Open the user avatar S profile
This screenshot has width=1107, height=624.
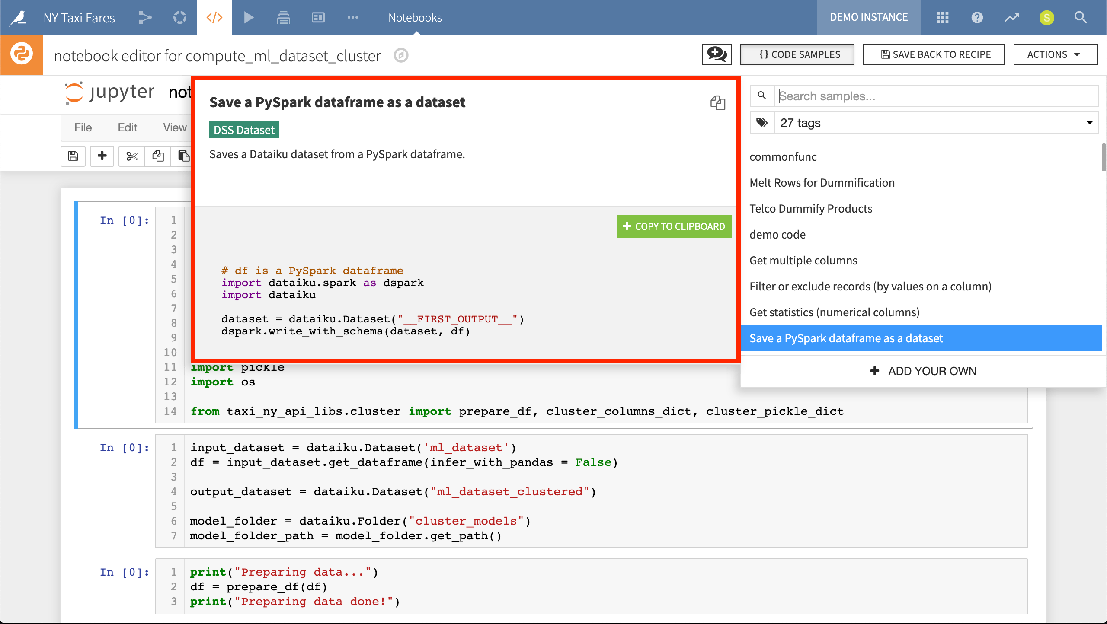pyautogui.click(x=1046, y=17)
